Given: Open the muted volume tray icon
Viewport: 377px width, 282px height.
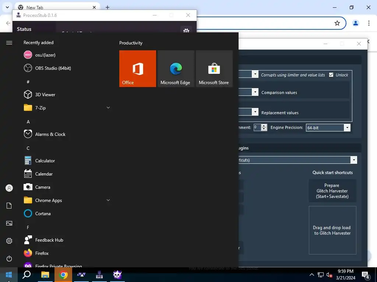Looking at the screenshot, I should [x=330, y=275].
